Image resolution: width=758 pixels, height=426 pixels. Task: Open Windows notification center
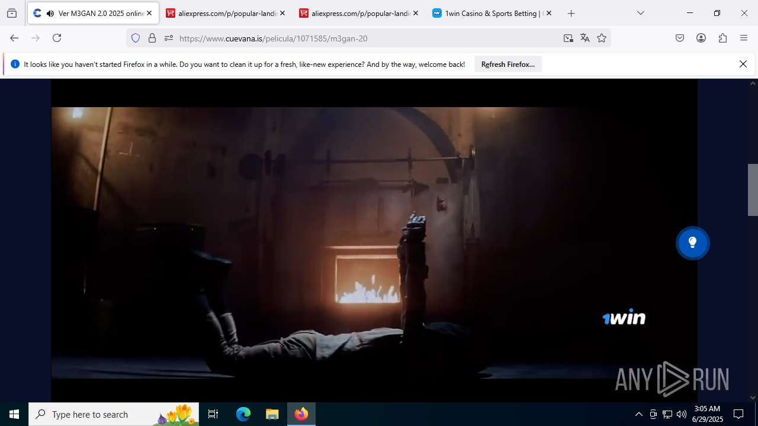tap(738, 414)
